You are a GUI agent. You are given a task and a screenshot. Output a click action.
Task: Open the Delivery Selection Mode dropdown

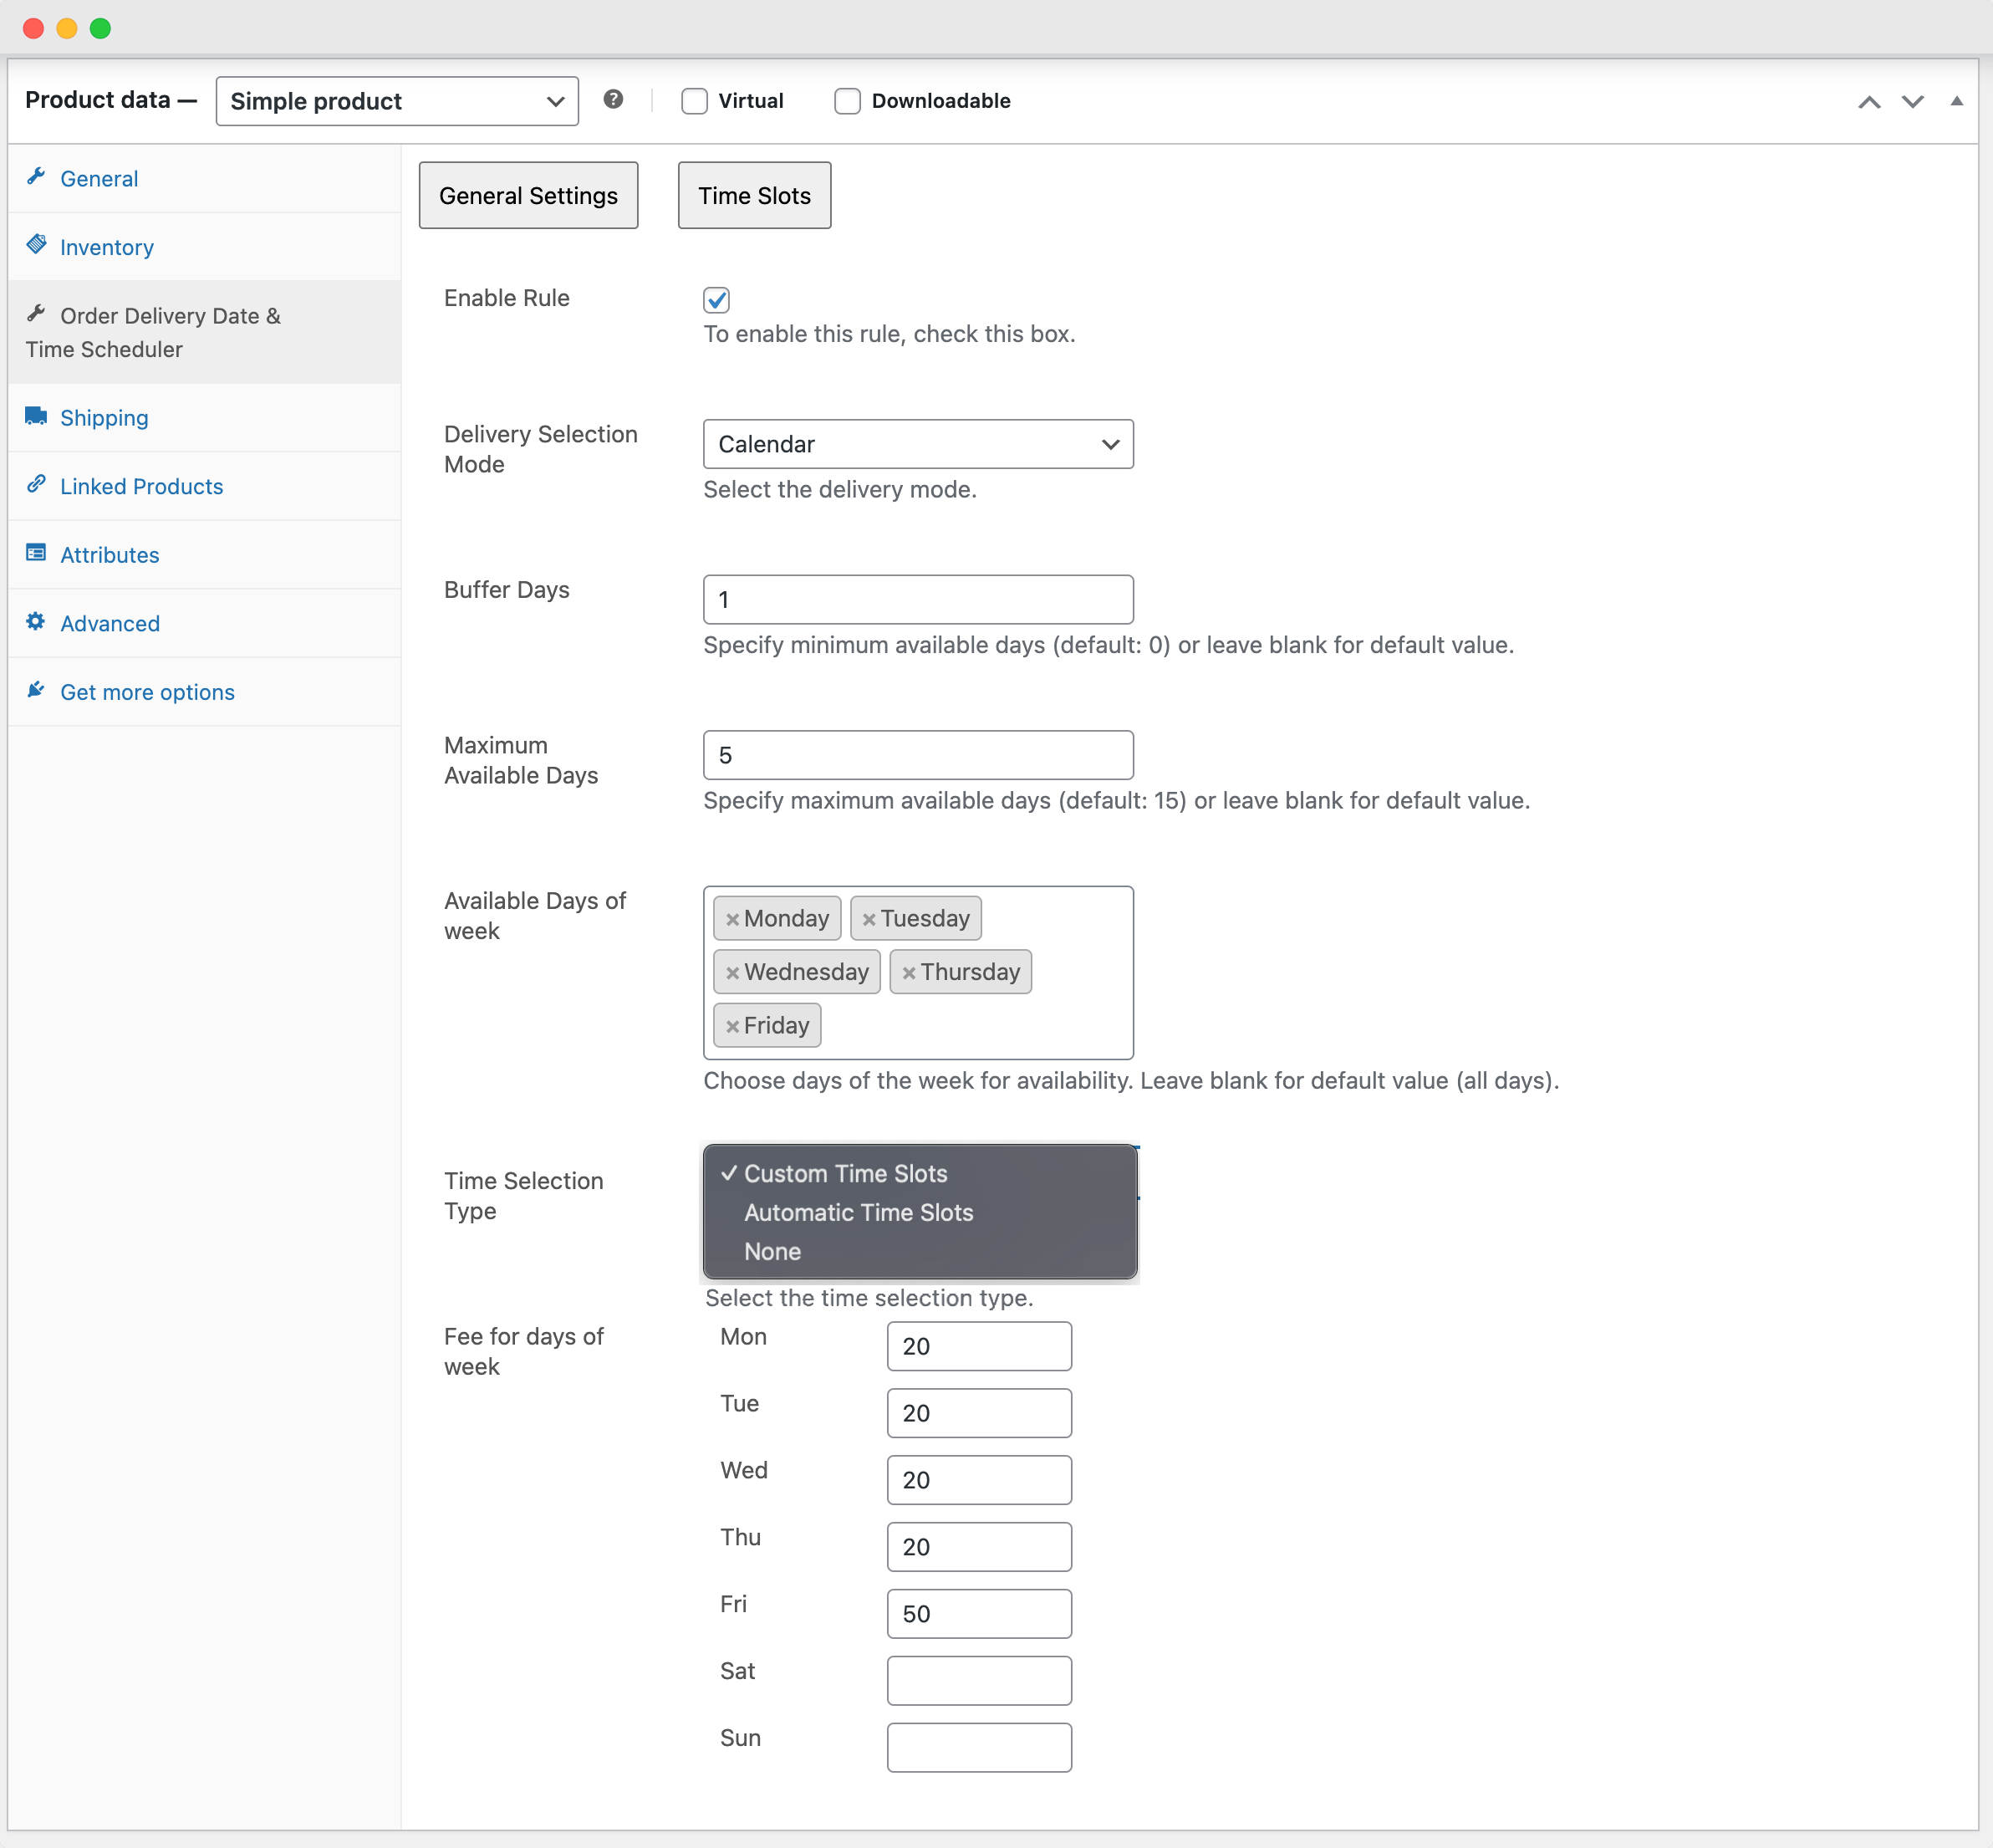click(x=916, y=444)
